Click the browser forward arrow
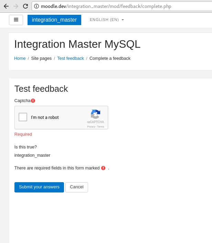This screenshot has width=212, height=243. (x=16, y=6)
